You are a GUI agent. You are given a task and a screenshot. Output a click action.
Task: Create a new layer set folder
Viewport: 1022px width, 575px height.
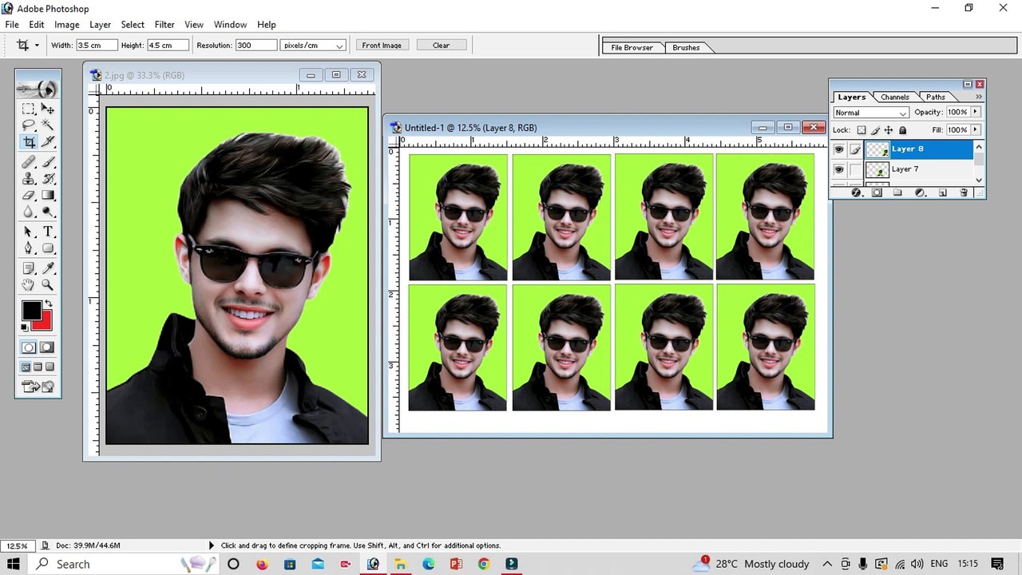(x=897, y=192)
